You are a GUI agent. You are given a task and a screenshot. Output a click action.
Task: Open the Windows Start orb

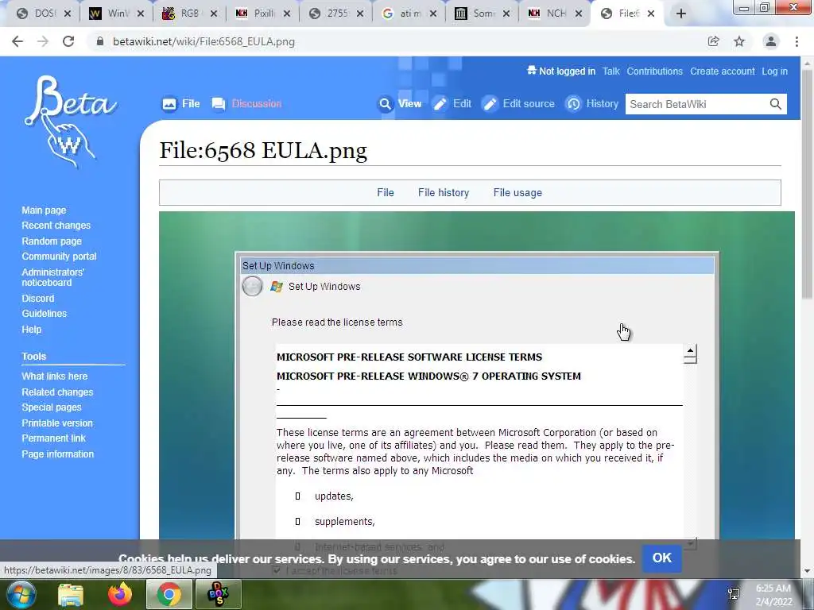[21, 594]
